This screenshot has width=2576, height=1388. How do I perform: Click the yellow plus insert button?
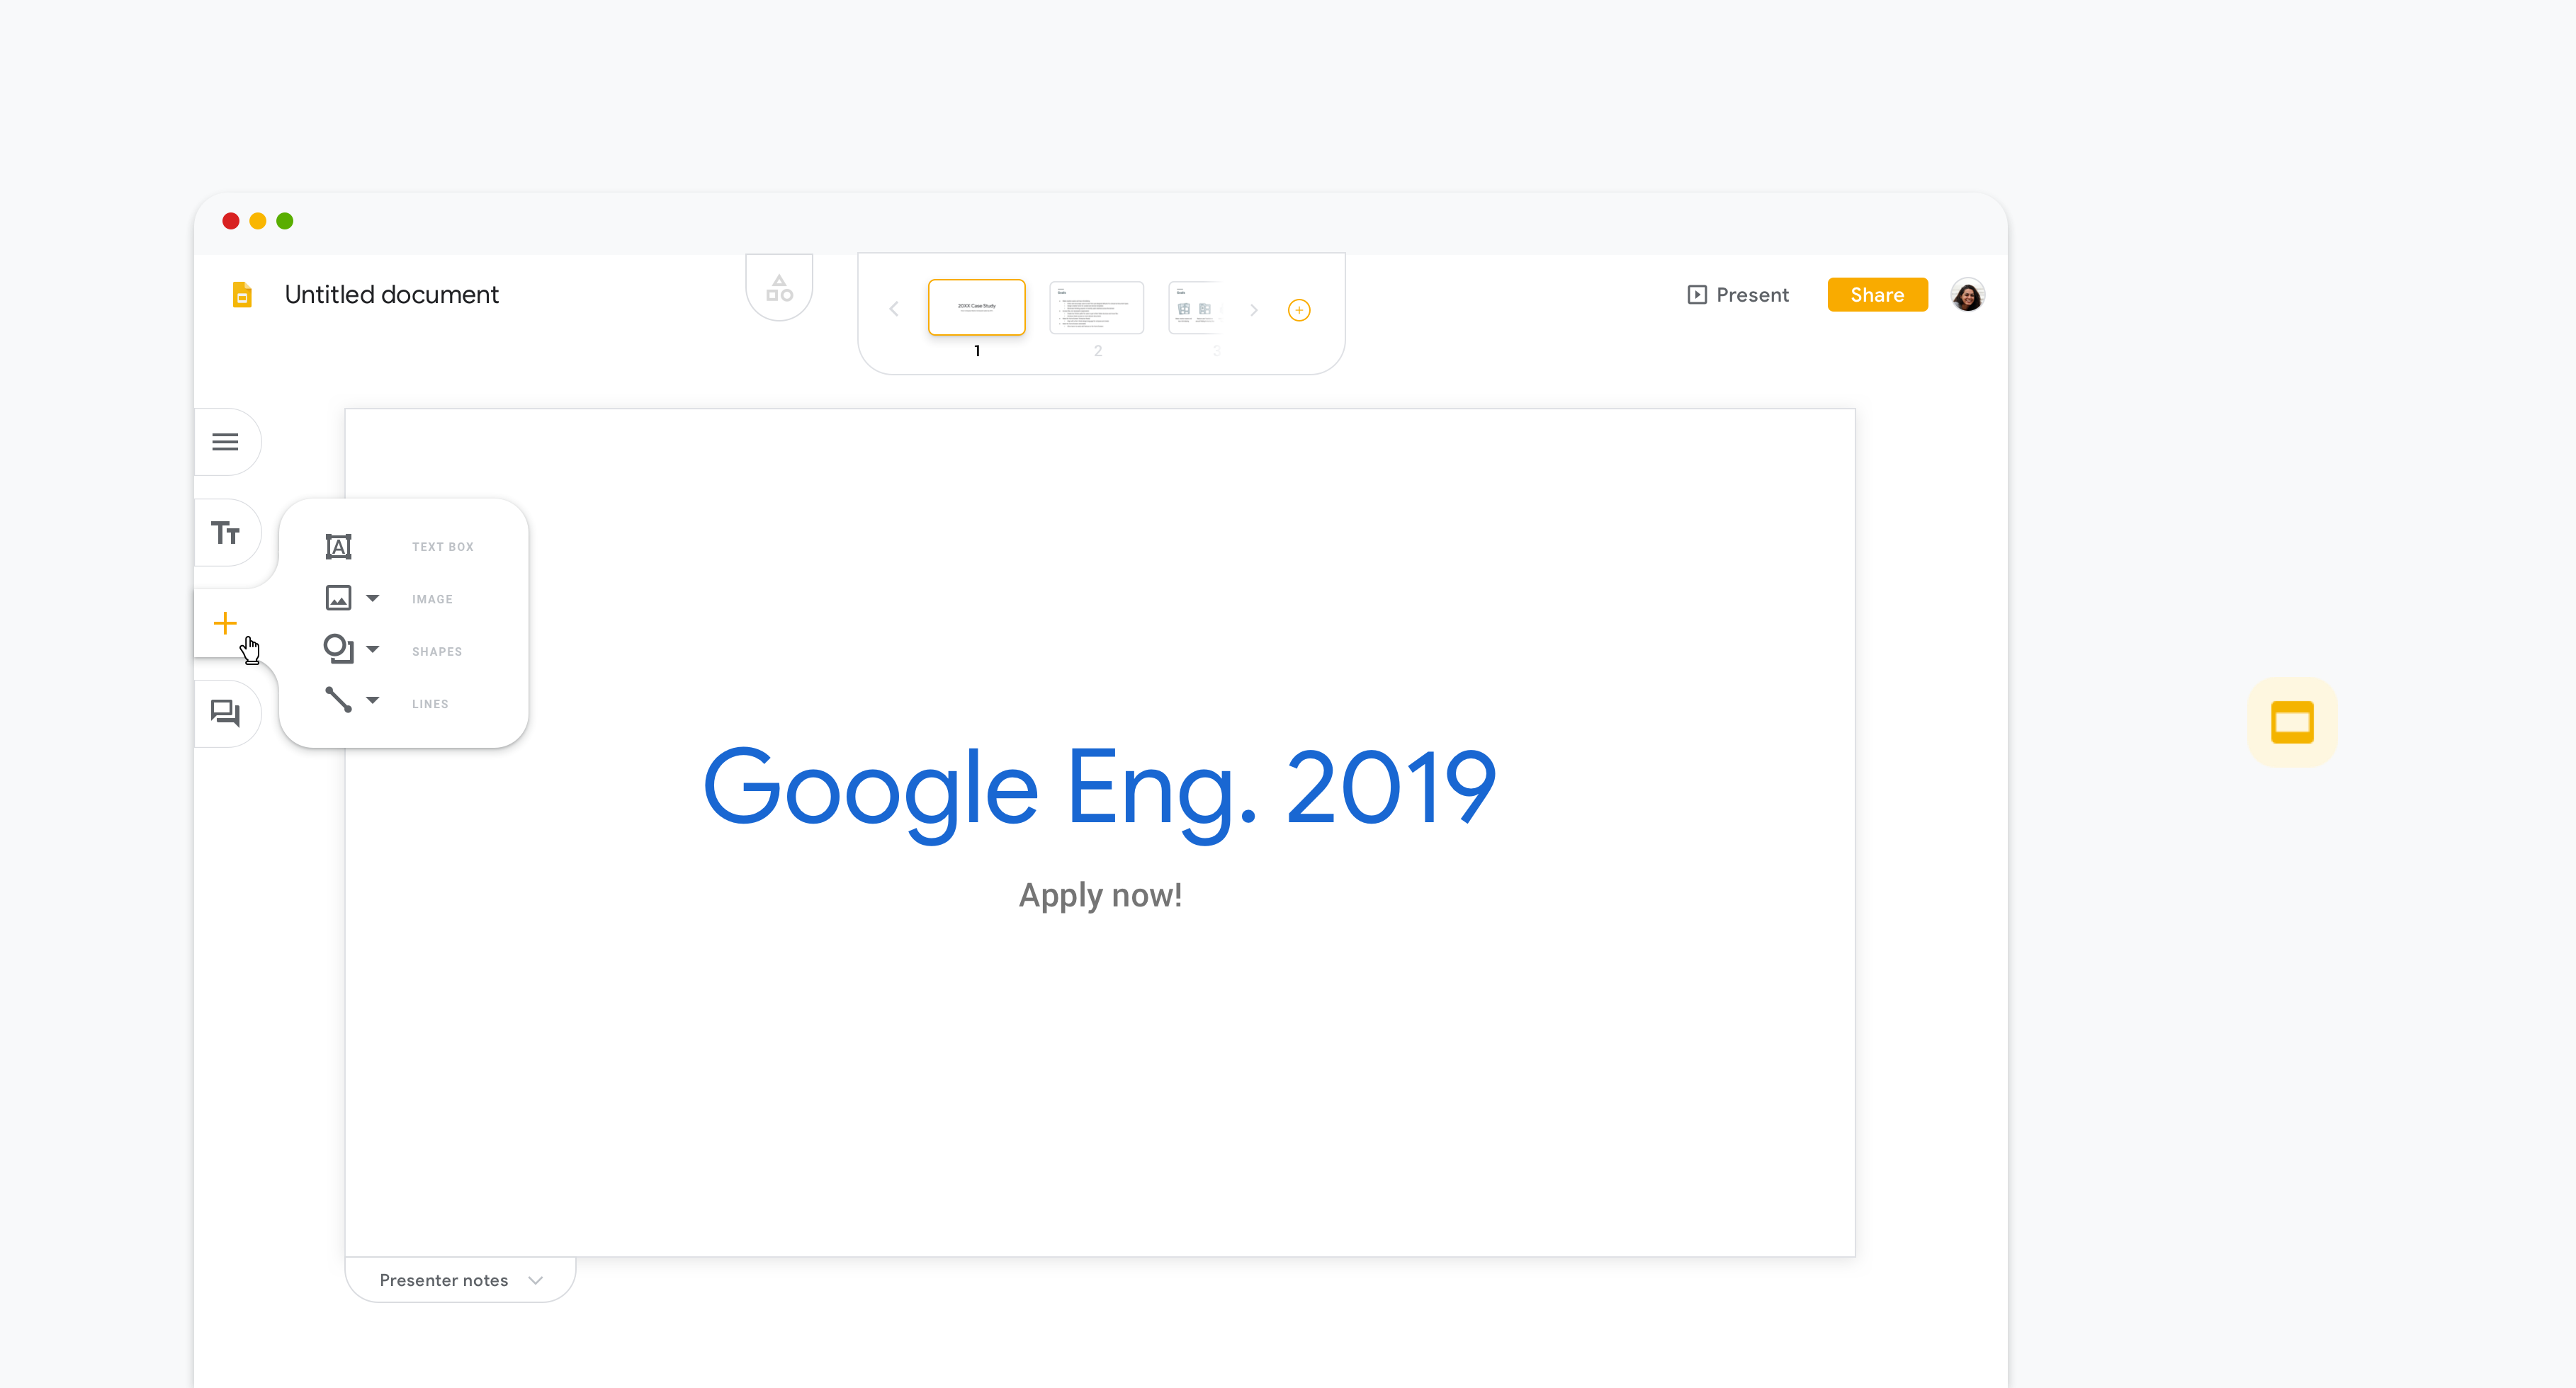tap(225, 624)
